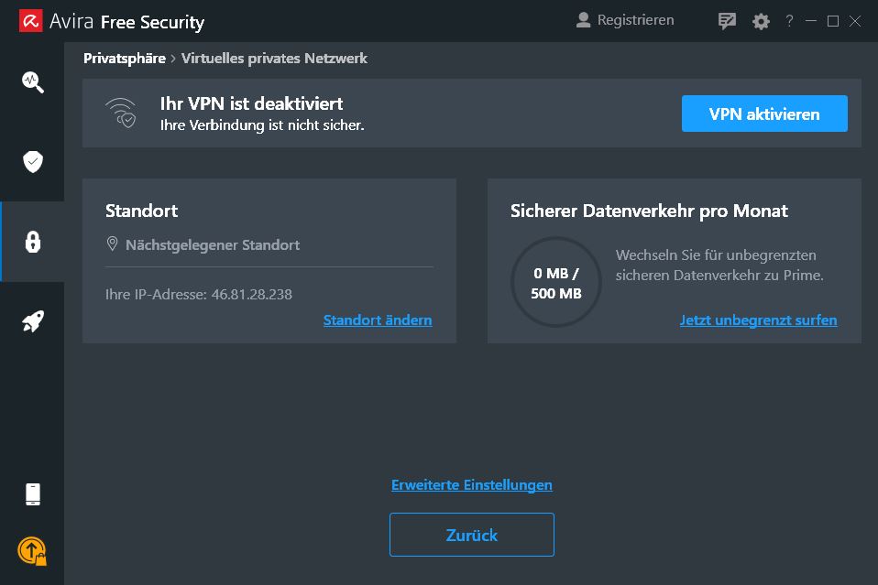878x585 pixels.
Task: Click the help question mark icon
Action: (x=789, y=21)
